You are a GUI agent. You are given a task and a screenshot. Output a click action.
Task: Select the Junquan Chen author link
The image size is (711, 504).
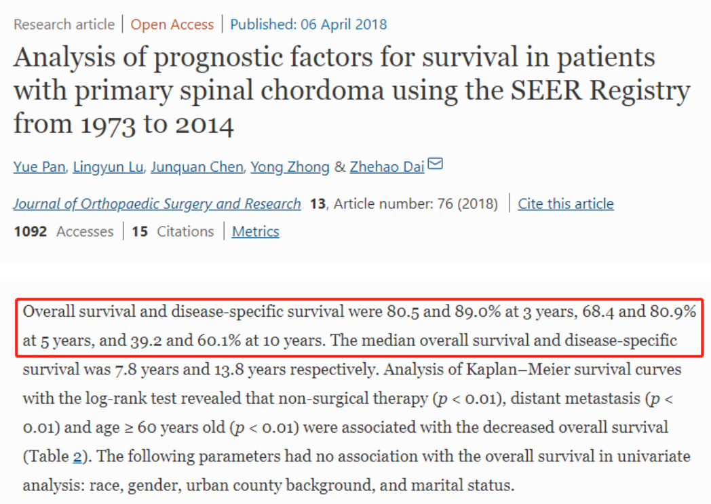tap(197, 167)
